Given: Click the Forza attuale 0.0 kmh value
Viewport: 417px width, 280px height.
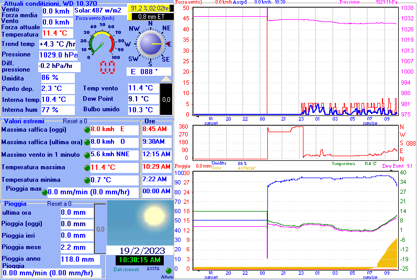Looking at the screenshot, I should click(58, 22).
